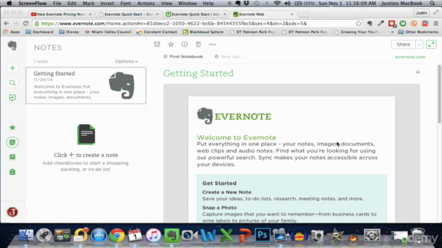
Task: Open Spotlight search in the menu bar
Action: (432, 3)
